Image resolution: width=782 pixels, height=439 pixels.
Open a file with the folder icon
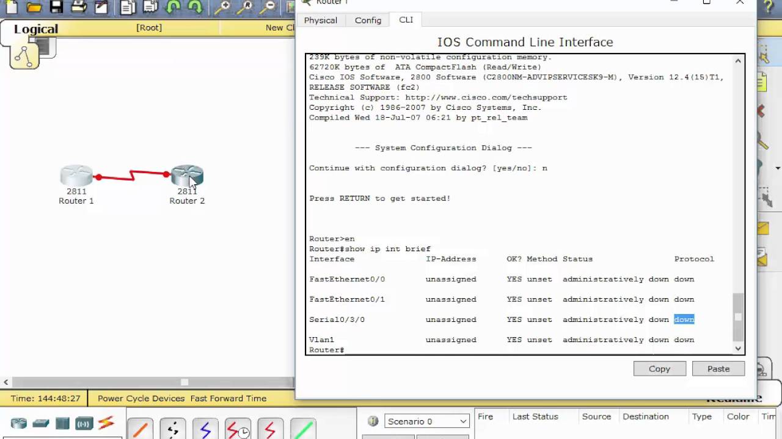coord(34,7)
